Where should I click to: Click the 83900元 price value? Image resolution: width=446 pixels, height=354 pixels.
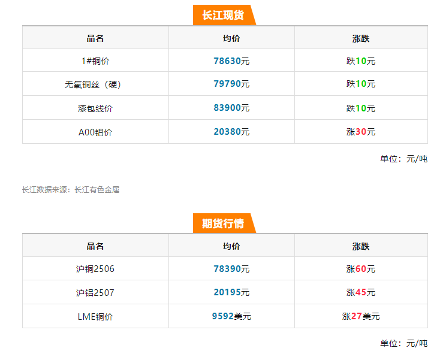[x=231, y=108]
